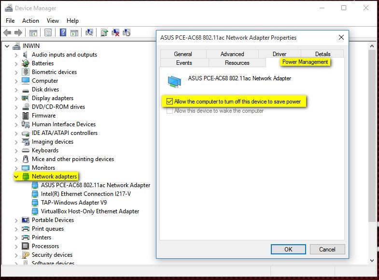Screen dimensions: 379x280
Task: Open the Help menu
Action: tap(72, 21)
